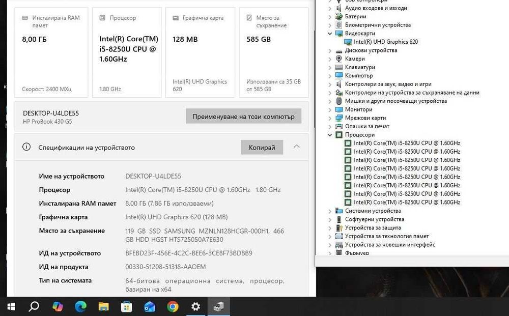Click the info icon beside Спецификации на устройството
The image size is (509, 316).
(x=26, y=147)
